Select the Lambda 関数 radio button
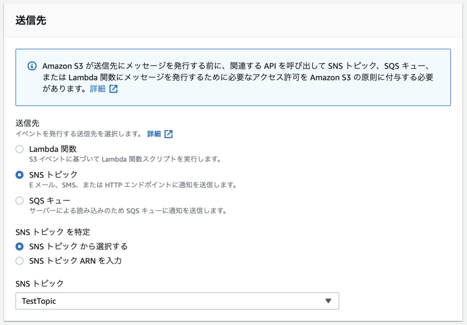467x325 pixels. click(x=19, y=149)
